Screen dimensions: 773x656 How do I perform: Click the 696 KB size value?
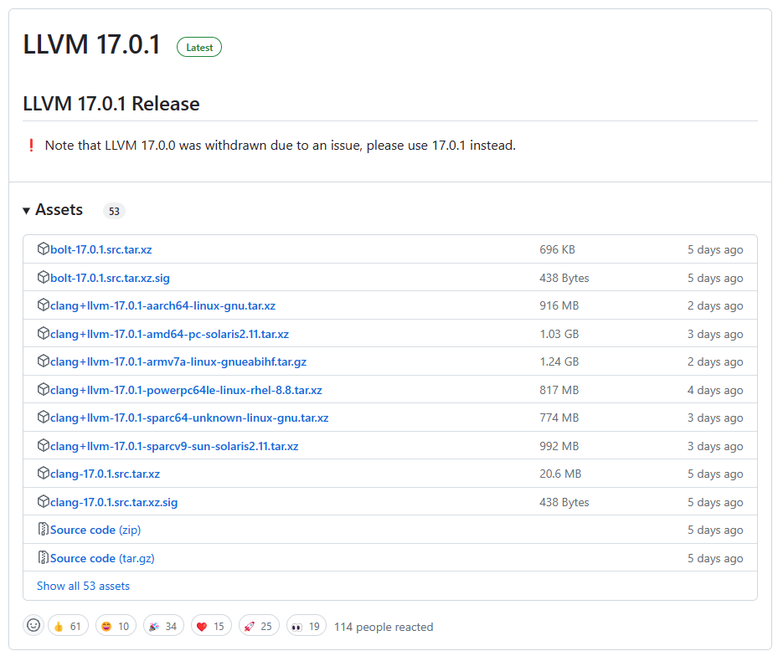click(x=557, y=249)
